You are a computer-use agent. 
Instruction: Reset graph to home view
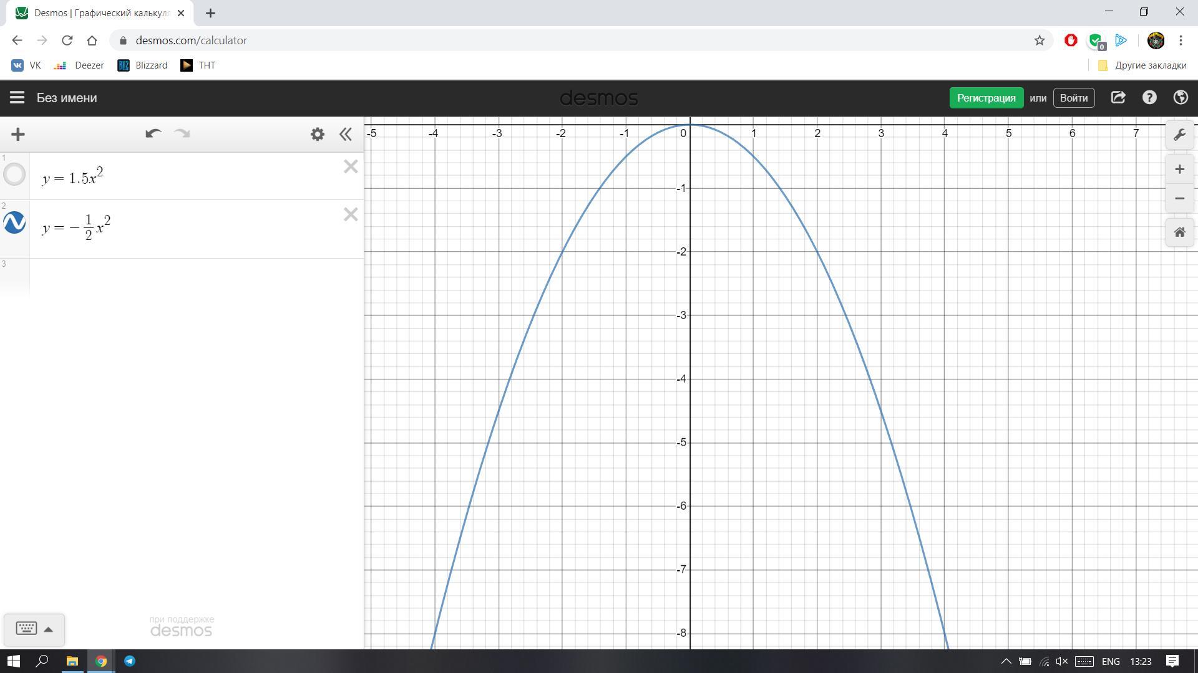tap(1179, 232)
